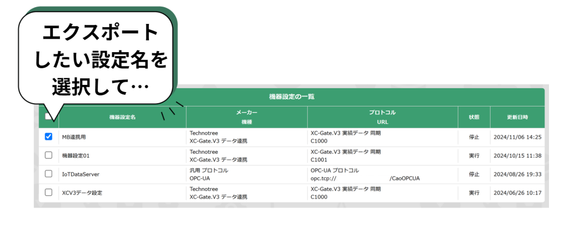
Task: Click the プロトコル URL column header
Action: pyautogui.click(x=382, y=116)
